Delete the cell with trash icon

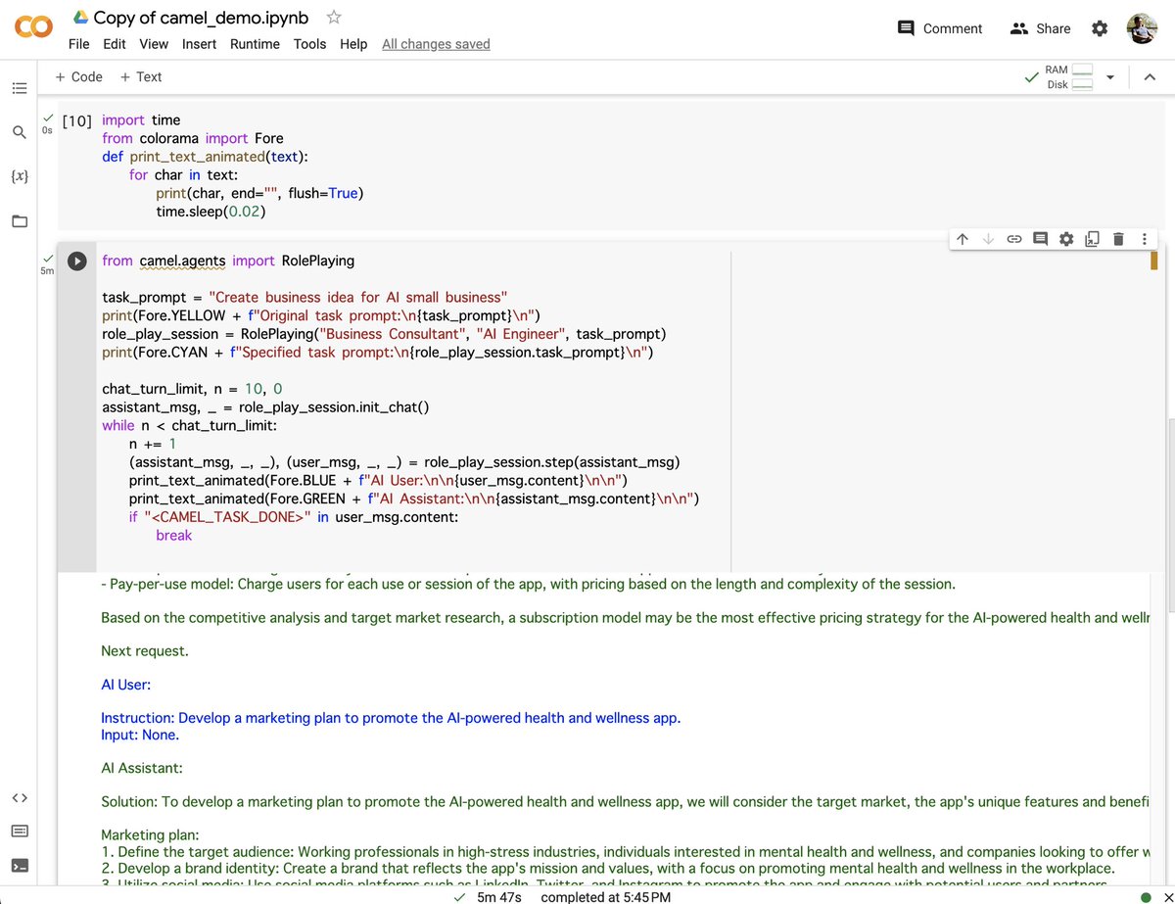1118,239
